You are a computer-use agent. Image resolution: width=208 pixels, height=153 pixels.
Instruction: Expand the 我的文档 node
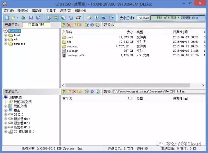point(6,106)
